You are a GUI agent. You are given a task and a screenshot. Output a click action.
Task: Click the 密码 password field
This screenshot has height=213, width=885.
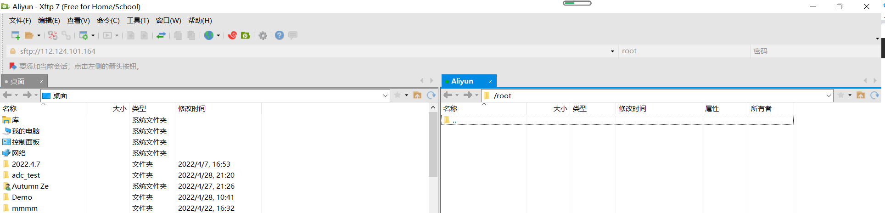(815, 51)
